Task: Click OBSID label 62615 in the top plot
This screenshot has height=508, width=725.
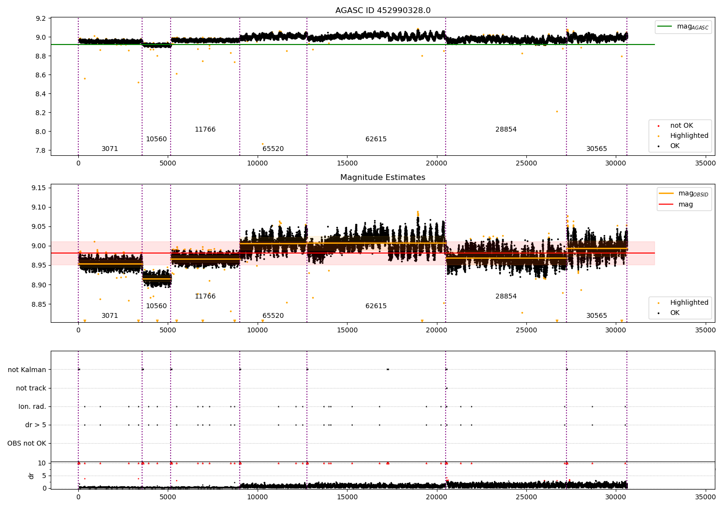Action: 376,139
